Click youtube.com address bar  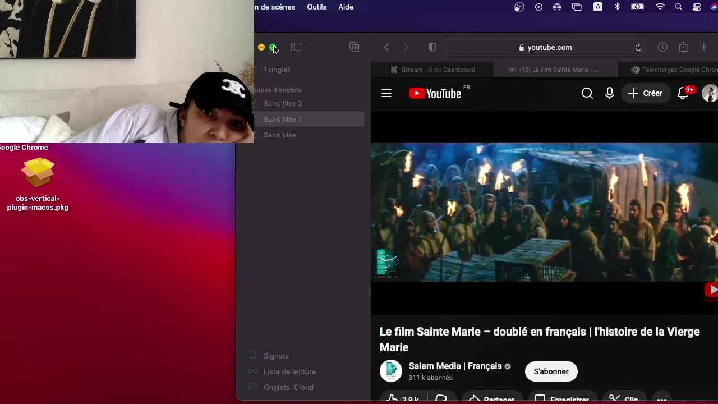[x=544, y=47]
